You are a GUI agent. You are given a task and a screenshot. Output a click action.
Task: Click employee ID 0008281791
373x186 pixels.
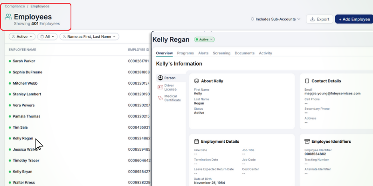138,61
